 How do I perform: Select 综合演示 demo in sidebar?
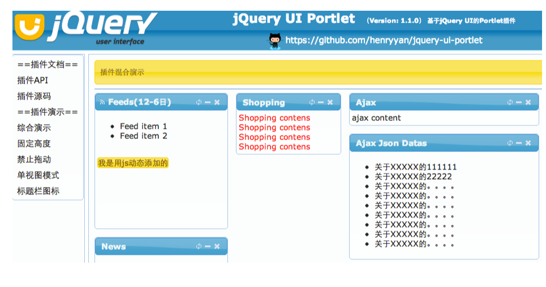pyautogui.click(x=34, y=128)
